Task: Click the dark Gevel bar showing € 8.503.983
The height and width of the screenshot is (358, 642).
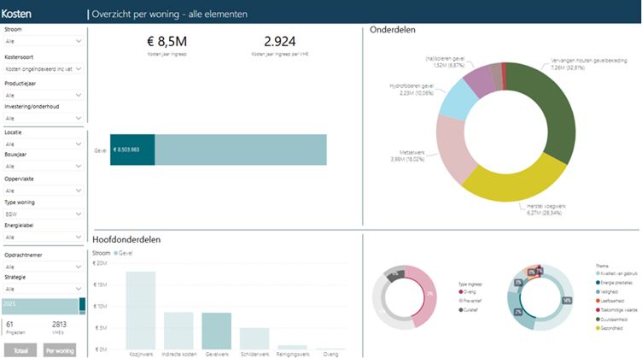Action: click(x=132, y=150)
